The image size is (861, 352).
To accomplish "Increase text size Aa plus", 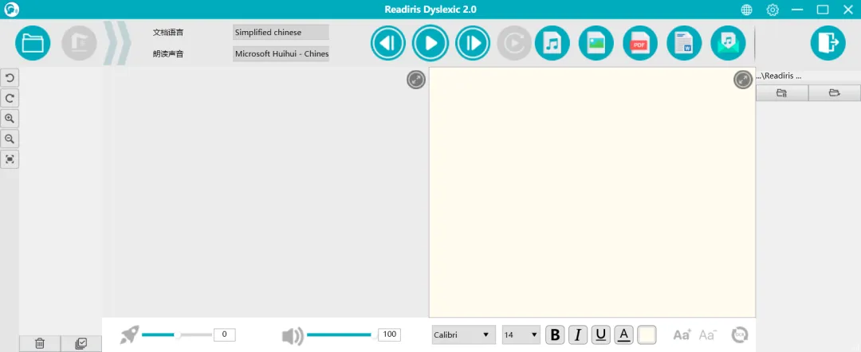I will (x=682, y=334).
